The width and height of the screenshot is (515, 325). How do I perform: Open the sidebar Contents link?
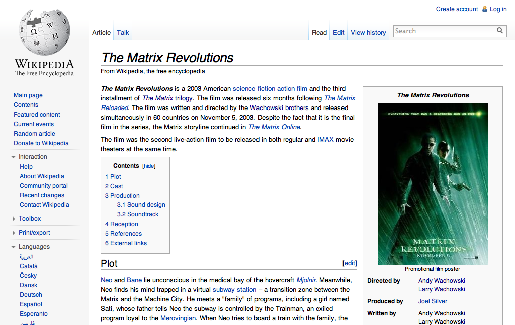pos(26,105)
